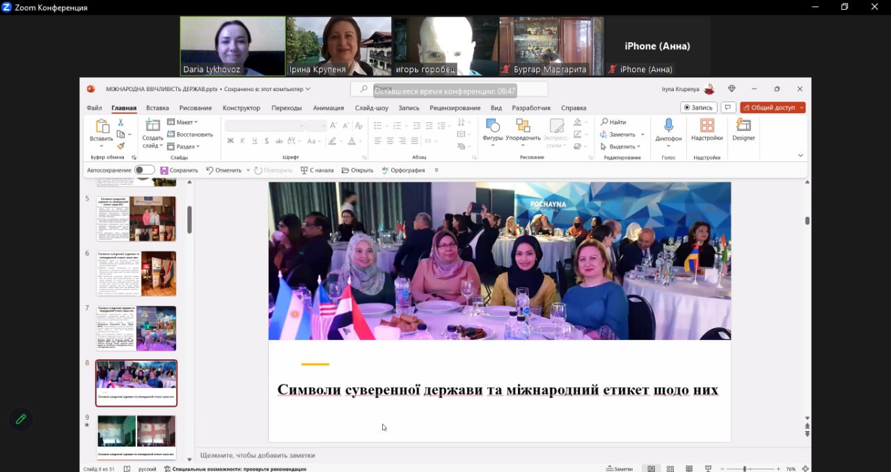
Task: Toggle Заметки notes pane in status bar
Action: 620,469
